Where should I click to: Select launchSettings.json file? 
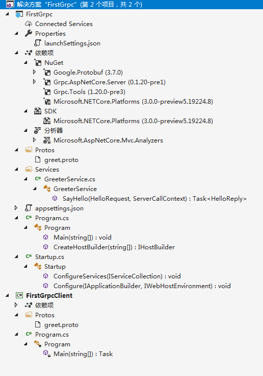[x=72, y=43]
